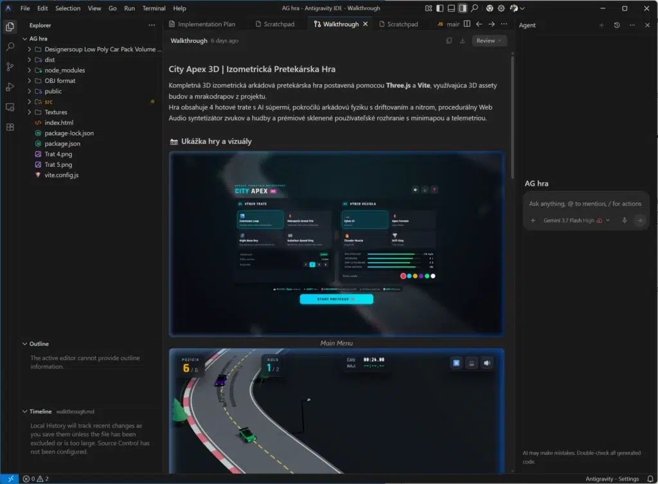Click the Explorer panel more actions ellipsis
This screenshot has width=658, height=484.
coord(152,25)
